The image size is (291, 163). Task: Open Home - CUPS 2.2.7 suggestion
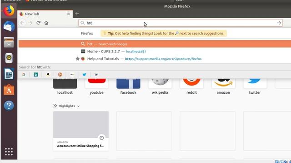tap(155, 51)
